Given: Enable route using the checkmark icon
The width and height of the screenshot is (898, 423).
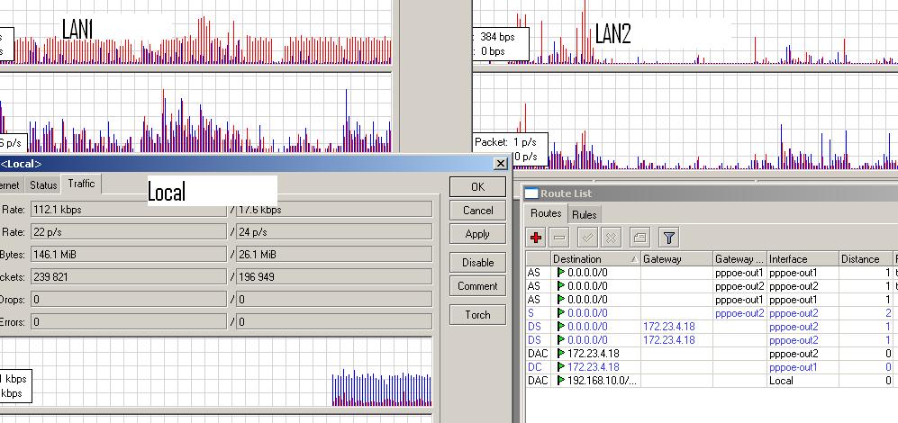Looking at the screenshot, I should [x=588, y=237].
